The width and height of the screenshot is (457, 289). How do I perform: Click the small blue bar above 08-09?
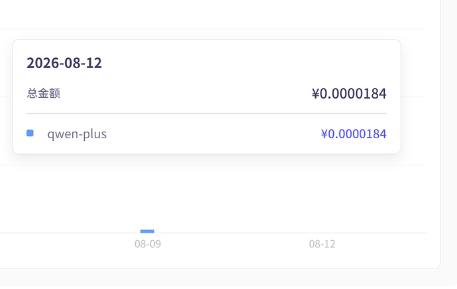coord(147,231)
